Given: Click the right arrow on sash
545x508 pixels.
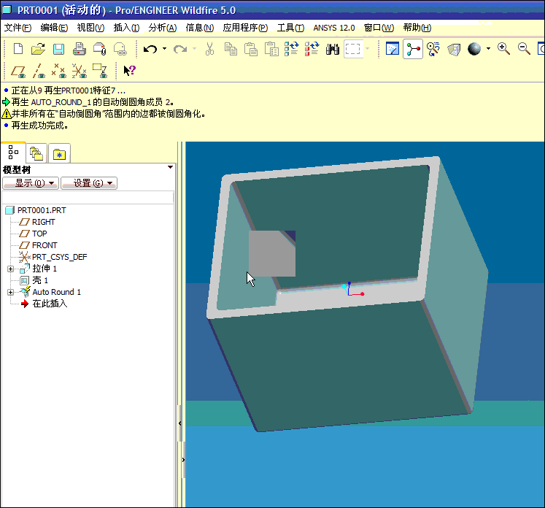Looking at the screenshot, I should pos(183,460).
